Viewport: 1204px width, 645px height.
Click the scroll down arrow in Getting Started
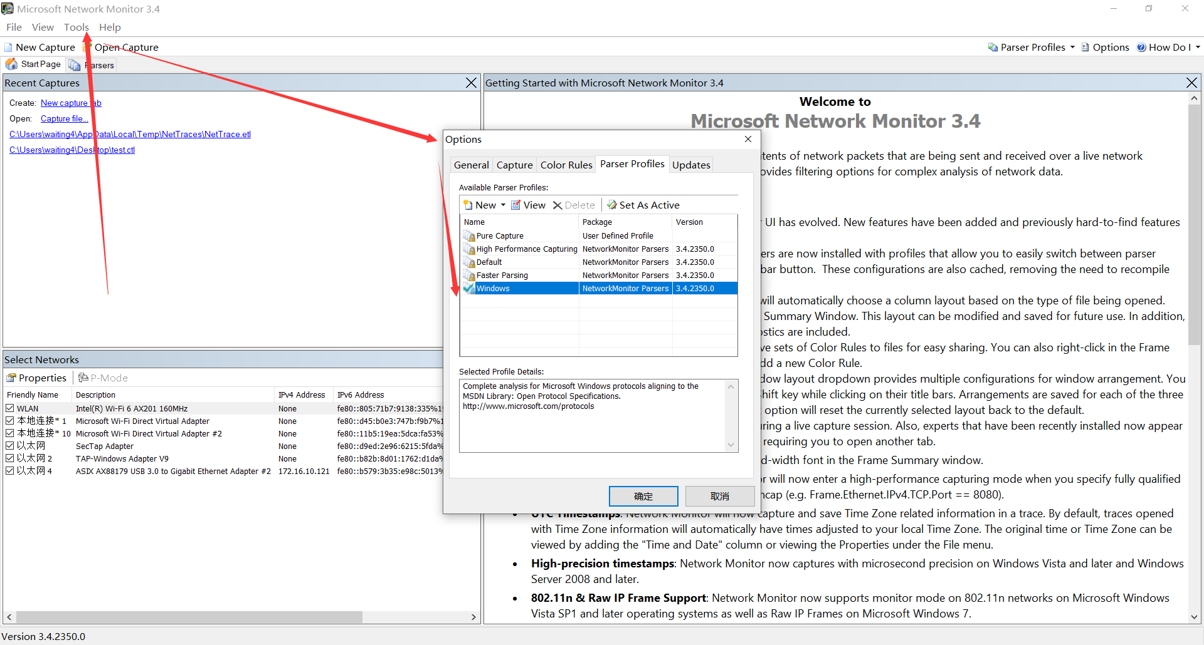[x=1194, y=617]
